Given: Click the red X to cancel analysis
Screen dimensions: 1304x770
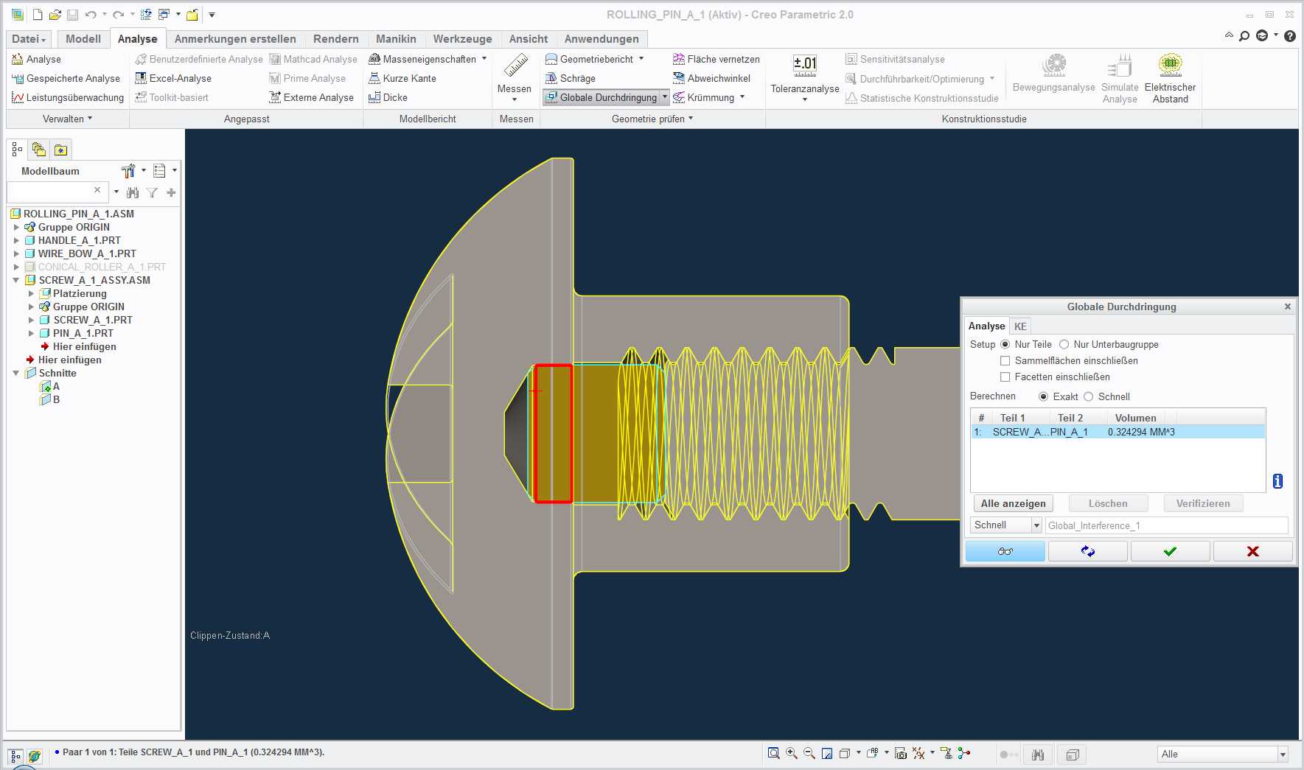Looking at the screenshot, I should point(1252,551).
